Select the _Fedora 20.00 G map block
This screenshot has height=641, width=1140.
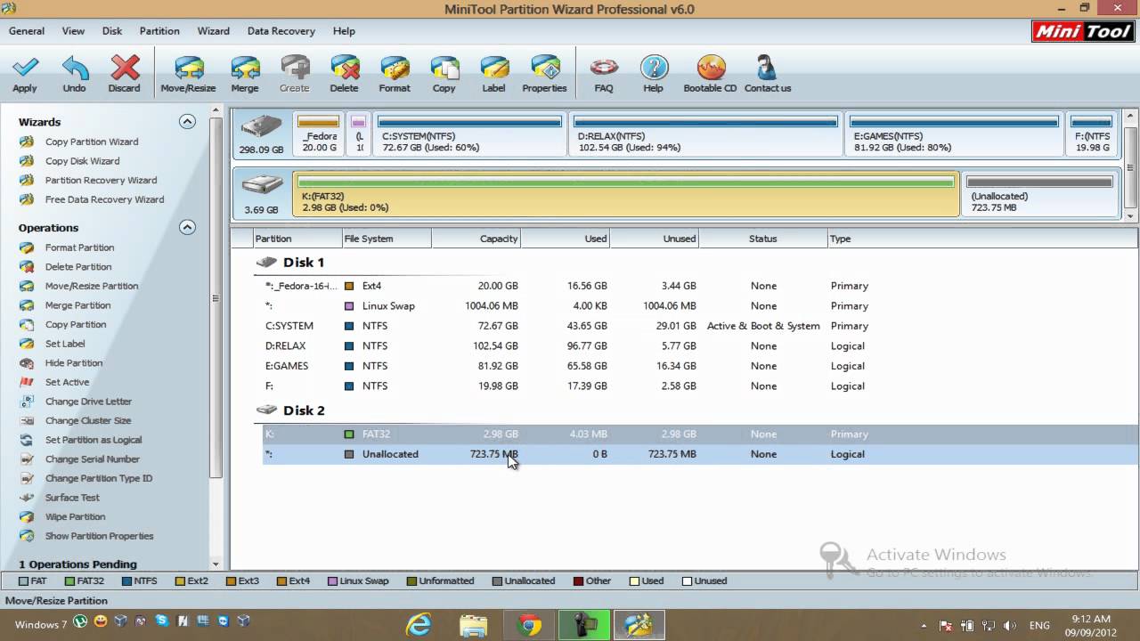click(x=319, y=134)
